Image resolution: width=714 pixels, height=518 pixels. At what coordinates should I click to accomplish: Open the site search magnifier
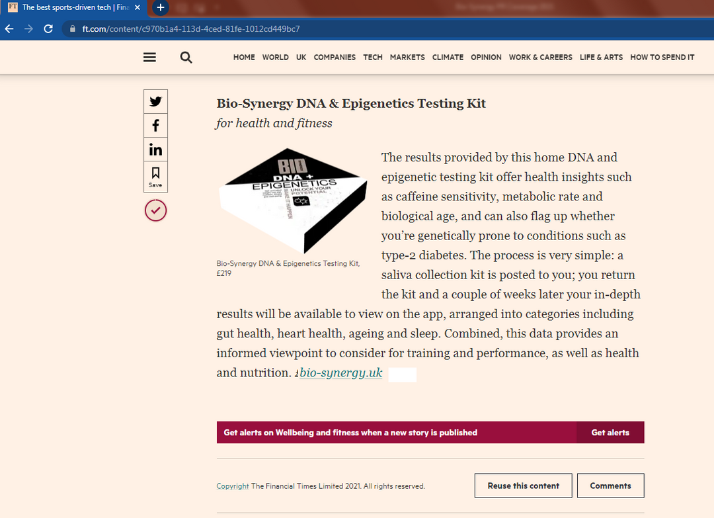(186, 58)
